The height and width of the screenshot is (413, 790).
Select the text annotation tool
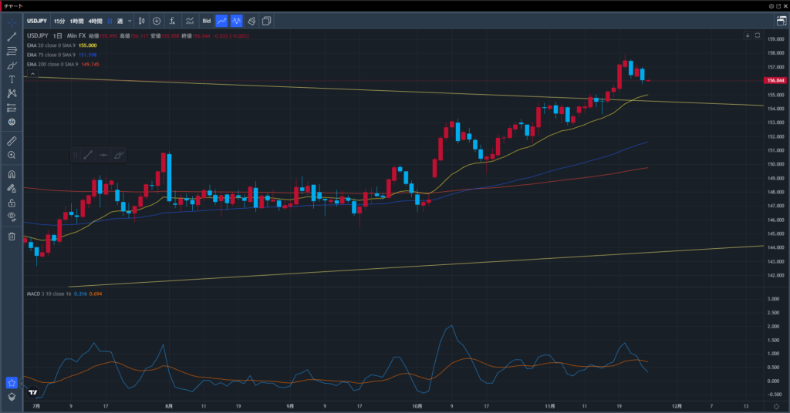[x=12, y=79]
